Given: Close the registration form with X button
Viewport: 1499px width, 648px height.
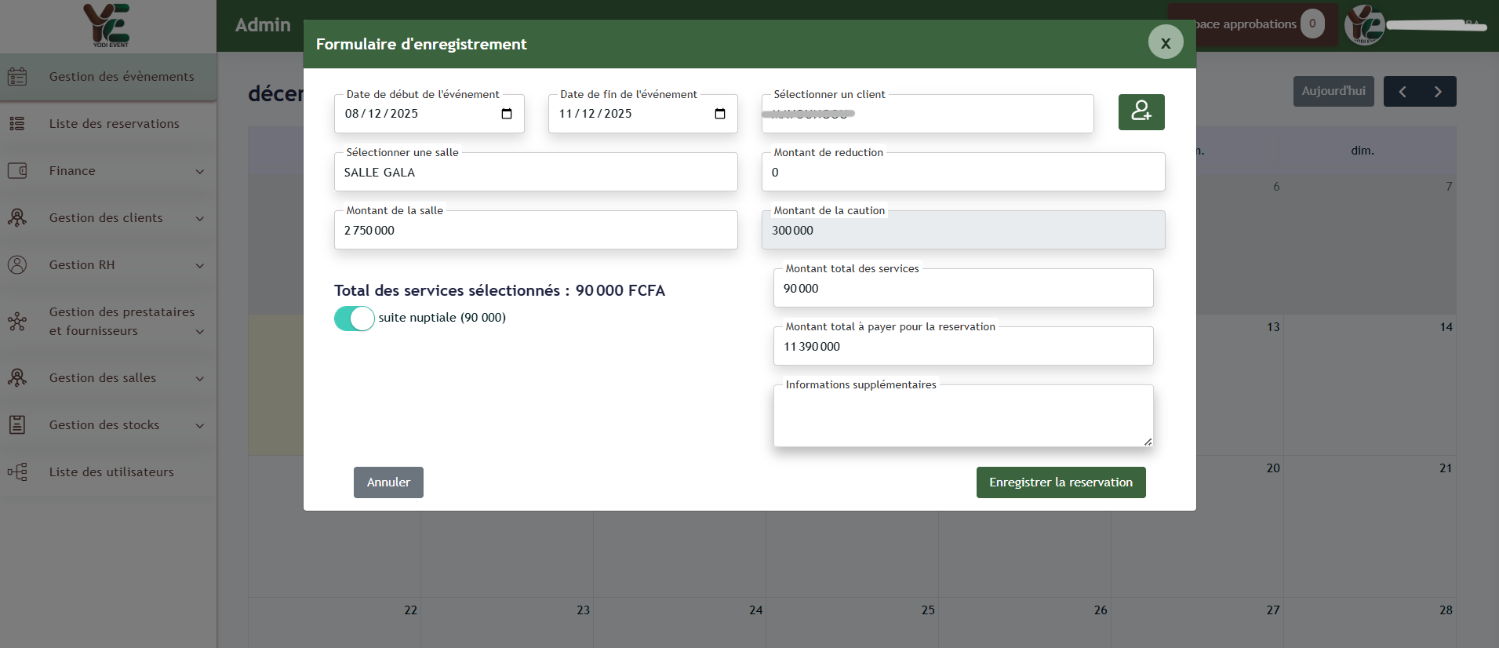Looking at the screenshot, I should [1166, 43].
